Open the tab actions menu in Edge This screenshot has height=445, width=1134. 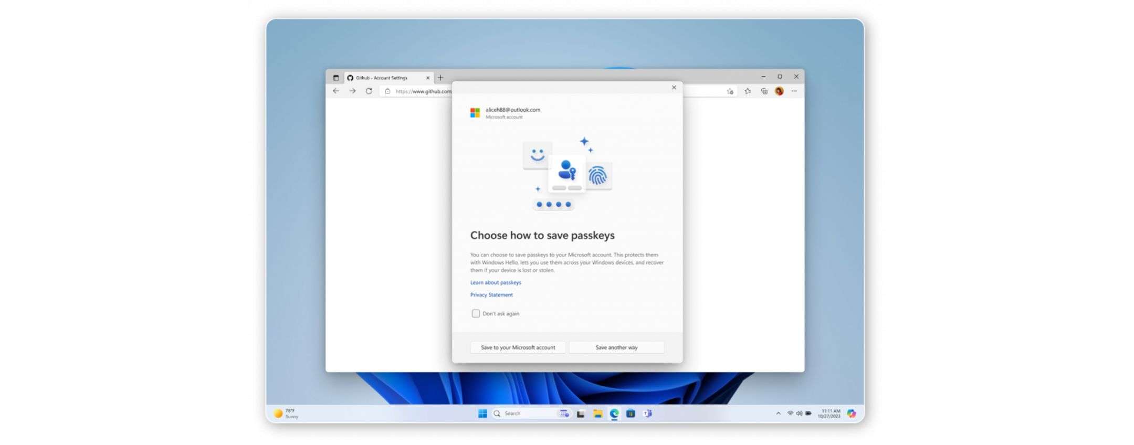click(x=336, y=78)
